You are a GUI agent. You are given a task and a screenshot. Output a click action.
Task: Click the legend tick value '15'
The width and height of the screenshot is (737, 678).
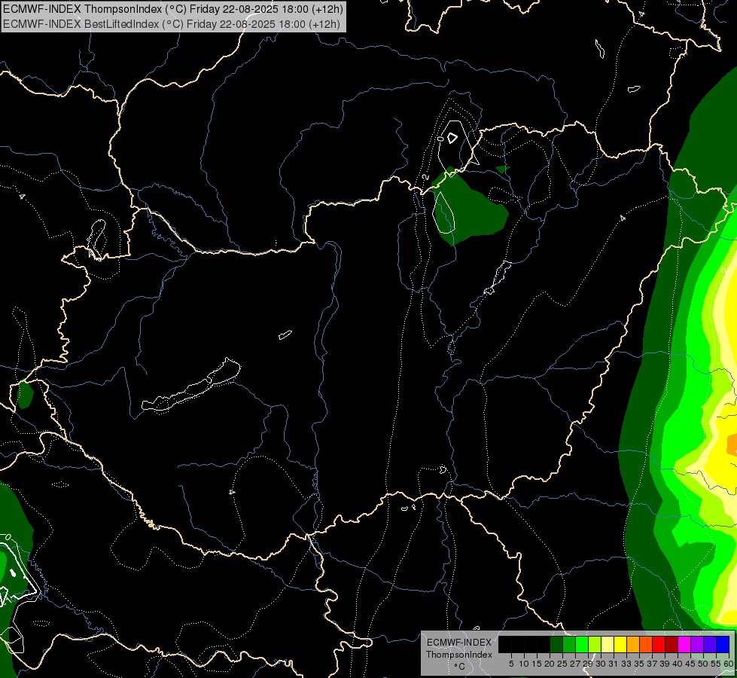pos(537,664)
